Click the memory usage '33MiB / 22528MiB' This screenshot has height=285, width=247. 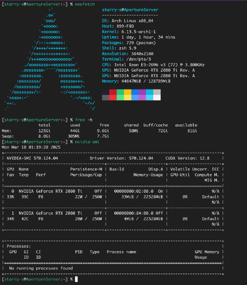click(x=142, y=197)
